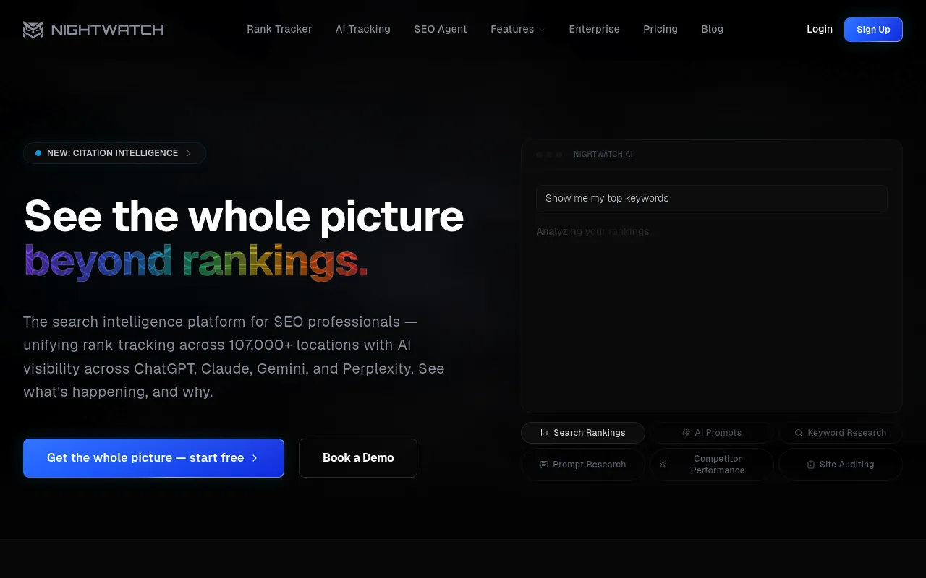Open the Site Auditing tab
The width and height of the screenshot is (926, 578).
(x=841, y=465)
